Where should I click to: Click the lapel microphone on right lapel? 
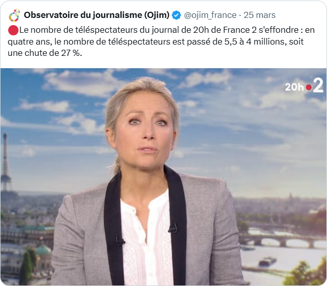172,229
